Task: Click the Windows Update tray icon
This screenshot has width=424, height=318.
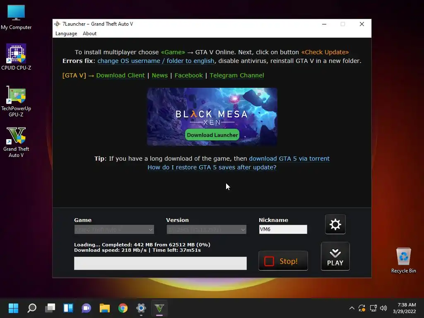Action: click(362, 308)
